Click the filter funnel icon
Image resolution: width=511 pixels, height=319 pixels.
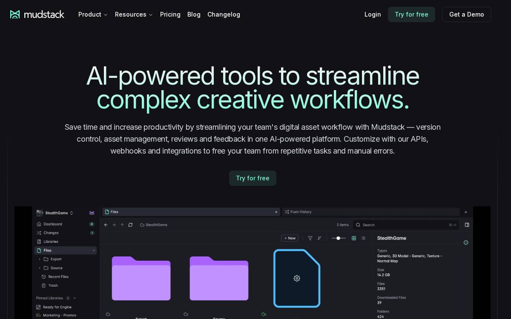pyautogui.click(x=310, y=238)
